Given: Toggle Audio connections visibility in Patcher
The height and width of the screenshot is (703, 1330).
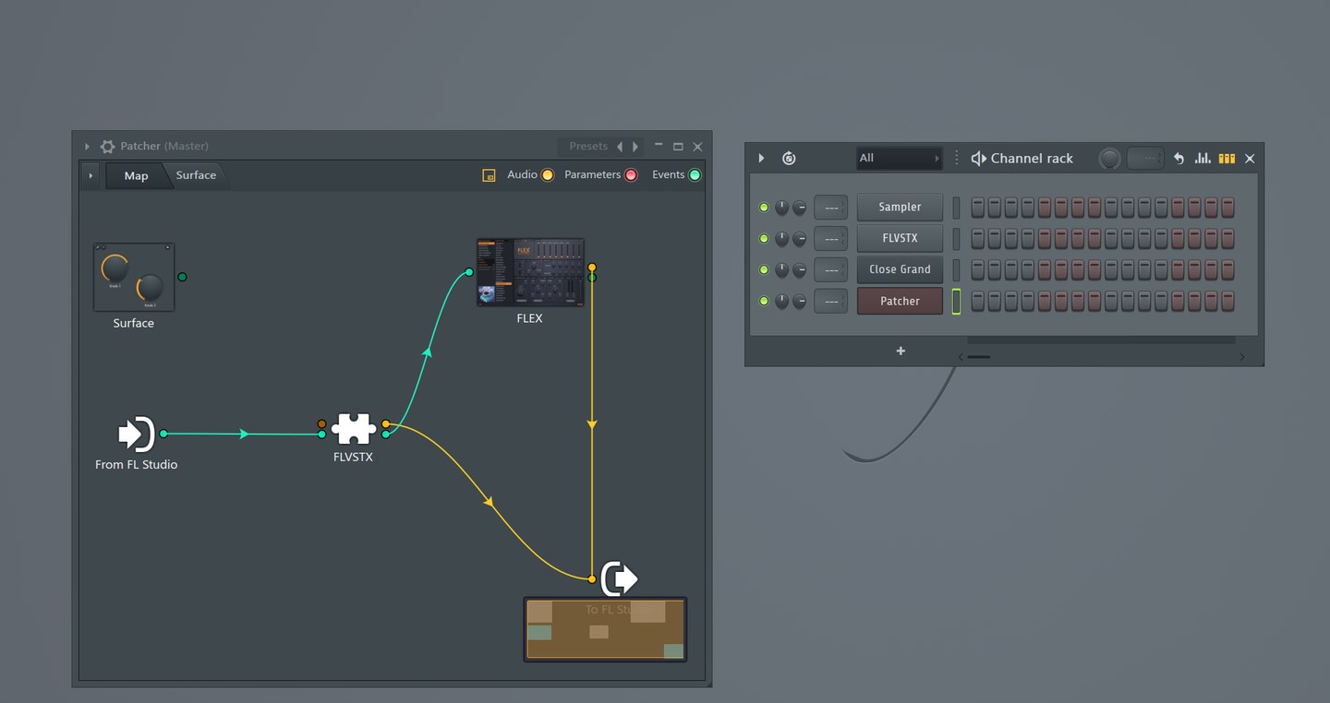Looking at the screenshot, I should (x=548, y=175).
